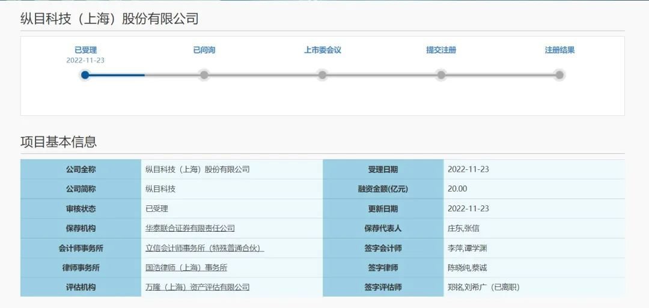Click the 签字律师 header cell
Image resolution: width=649 pixels, height=308 pixels.
coord(383,268)
